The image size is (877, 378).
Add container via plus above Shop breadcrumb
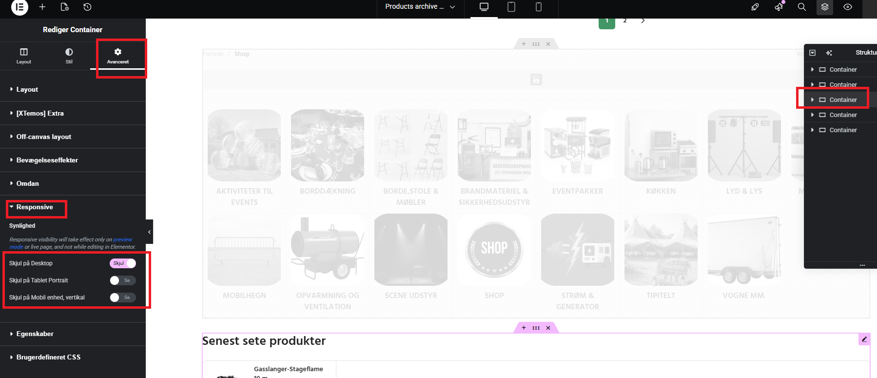pos(524,44)
